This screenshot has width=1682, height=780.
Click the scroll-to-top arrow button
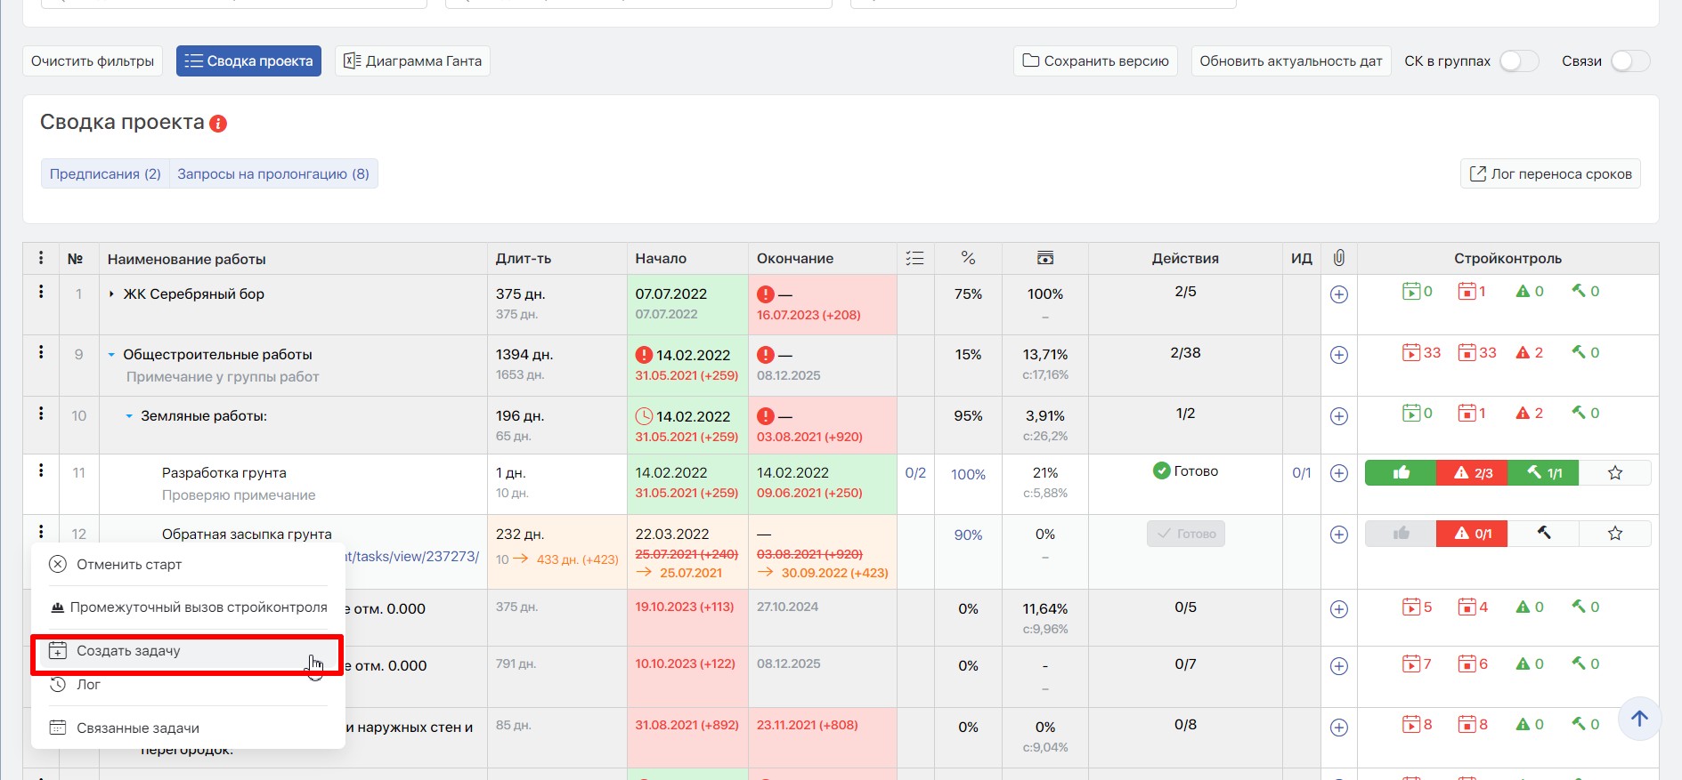(x=1639, y=719)
